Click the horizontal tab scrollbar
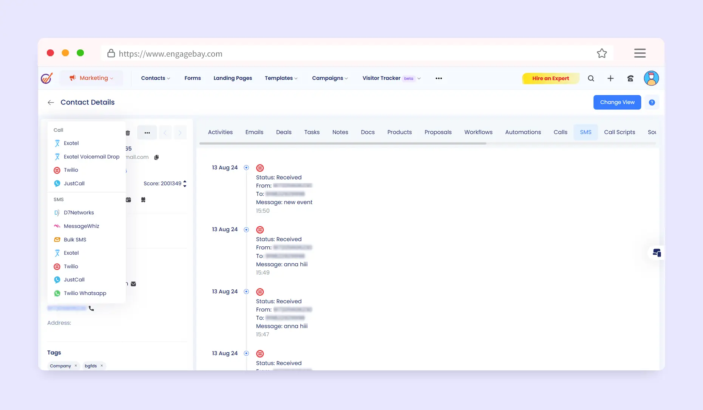This screenshot has height=410, width=703. [342, 144]
